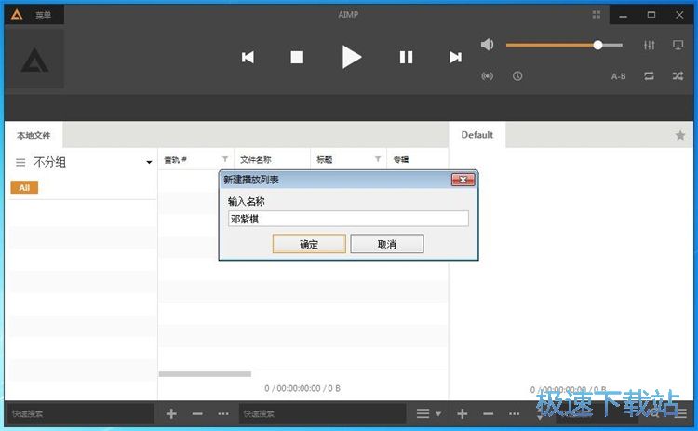Click the previous track button
Image resolution: width=698 pixels, height=431 pixels.
248,57
